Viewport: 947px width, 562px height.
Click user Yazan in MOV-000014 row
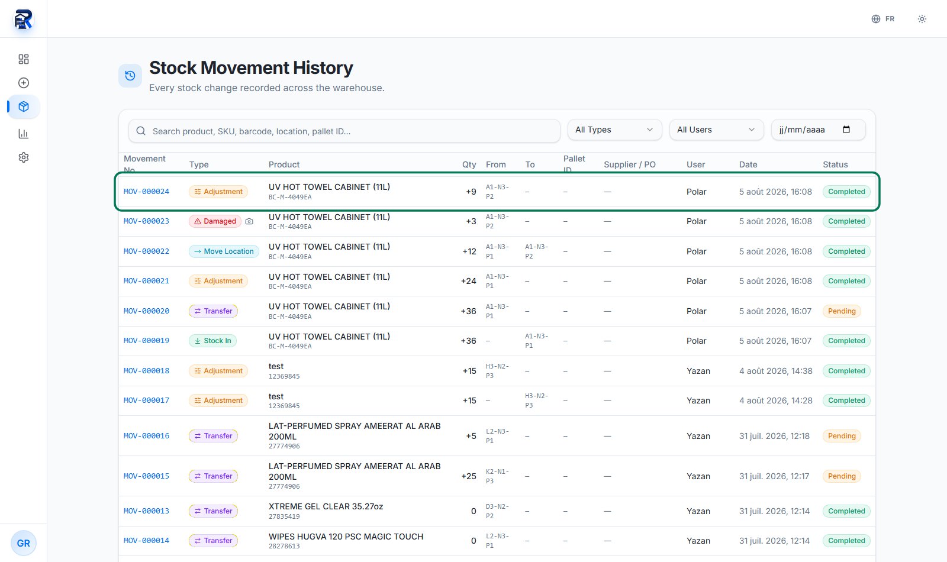pos(698,541)
